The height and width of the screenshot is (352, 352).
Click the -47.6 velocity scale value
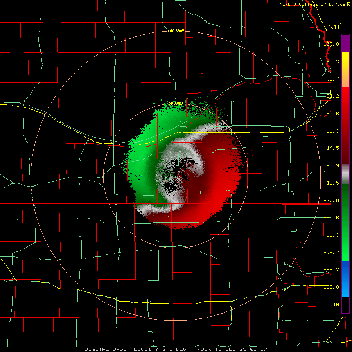331,218
